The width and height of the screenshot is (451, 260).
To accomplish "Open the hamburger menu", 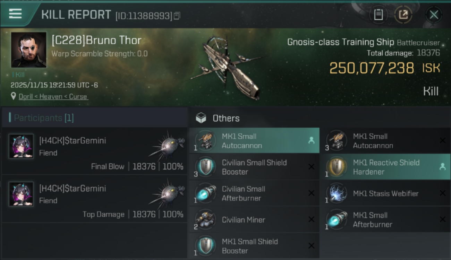I will coord(15,14).
